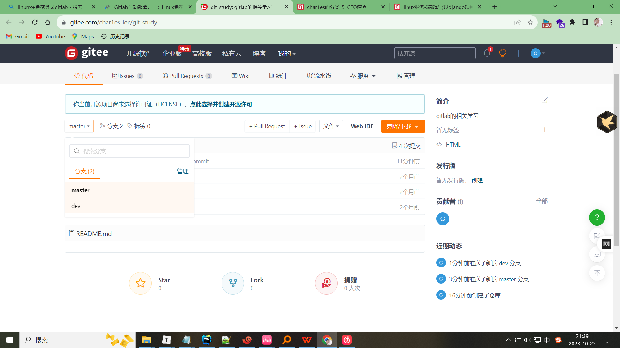Select the dev branch from list
The image size is (620, 348).
point(76,206)
